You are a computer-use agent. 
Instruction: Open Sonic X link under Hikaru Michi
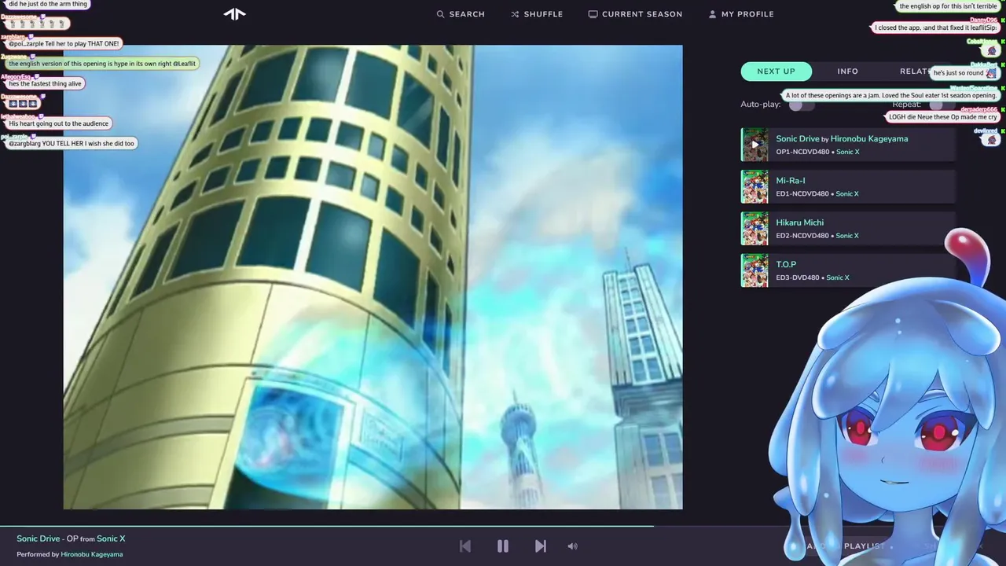[x=847, y=236]
